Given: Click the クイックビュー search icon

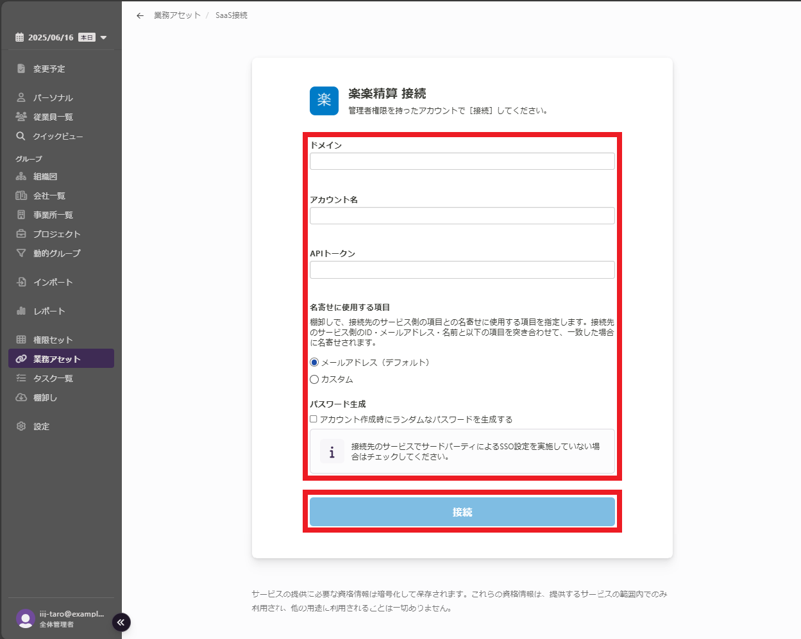Looking at the screenshot, I should click(21, 136).
